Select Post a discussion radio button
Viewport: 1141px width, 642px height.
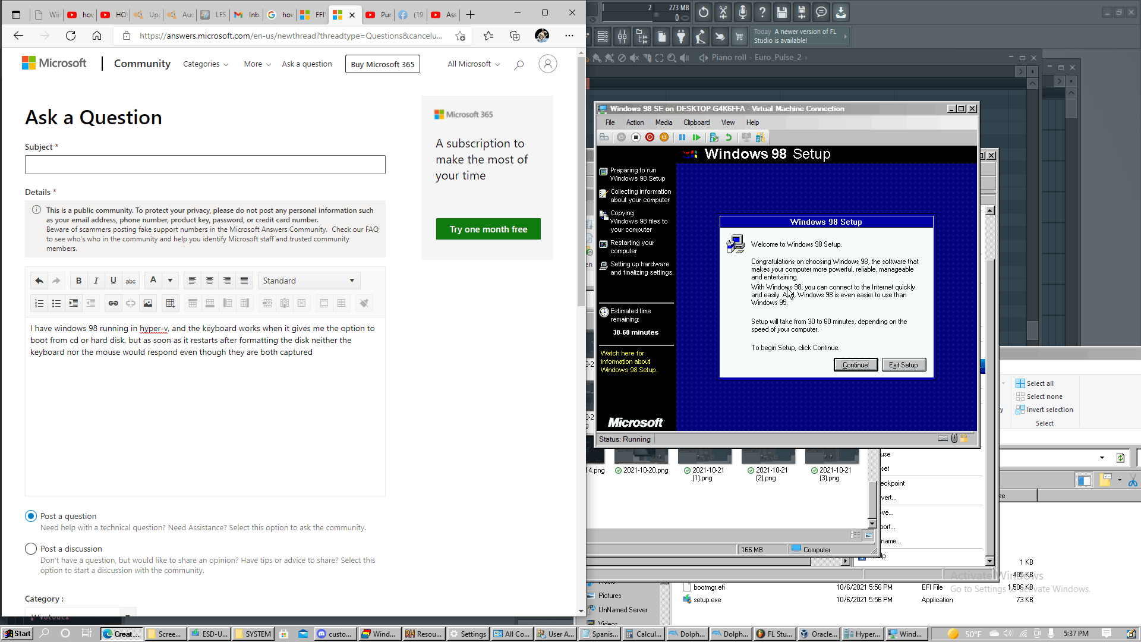(x=31, y=549)
